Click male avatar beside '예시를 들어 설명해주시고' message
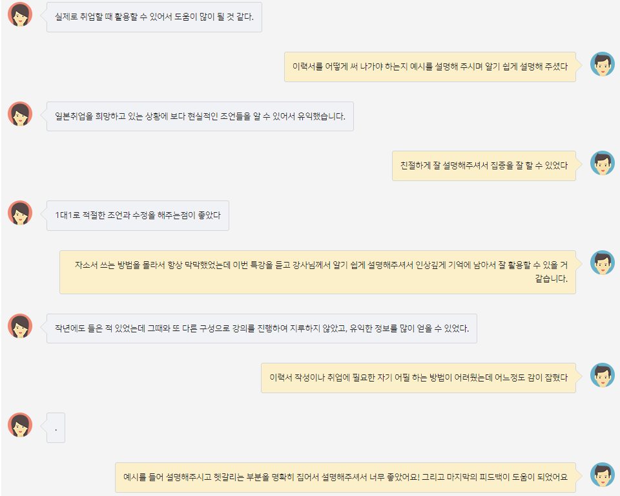Image resolution: width=620 pixels, height=496 pixels. tap(602, 475)
